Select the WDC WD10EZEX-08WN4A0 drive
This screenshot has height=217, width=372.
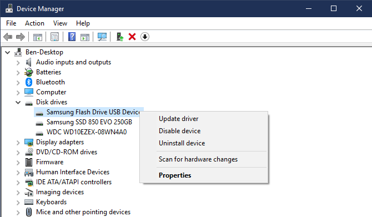point(87,132)
